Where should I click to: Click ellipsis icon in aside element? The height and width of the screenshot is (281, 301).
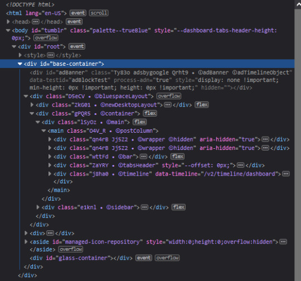[x=283, y=241]
